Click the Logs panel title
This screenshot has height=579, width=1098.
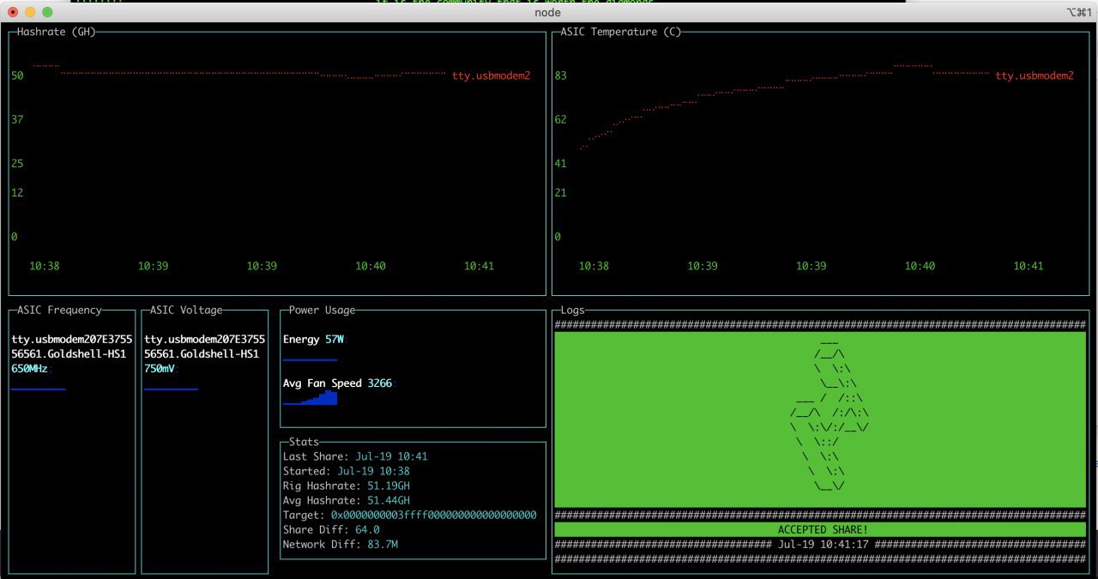pos(572,310)
